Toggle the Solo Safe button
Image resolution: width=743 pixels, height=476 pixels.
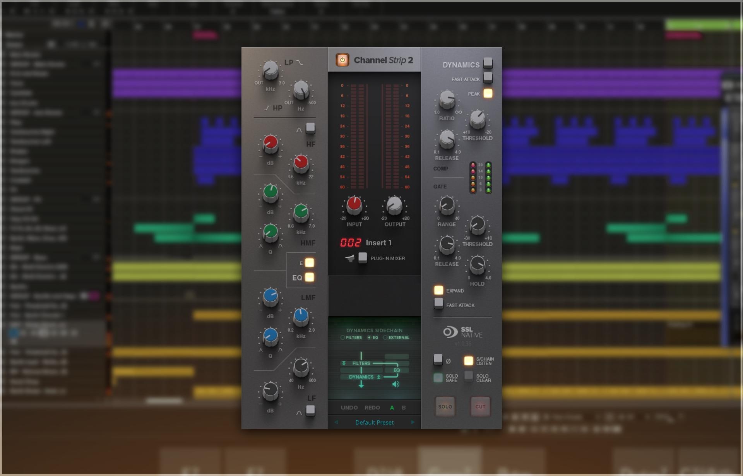tap(438, 378)
